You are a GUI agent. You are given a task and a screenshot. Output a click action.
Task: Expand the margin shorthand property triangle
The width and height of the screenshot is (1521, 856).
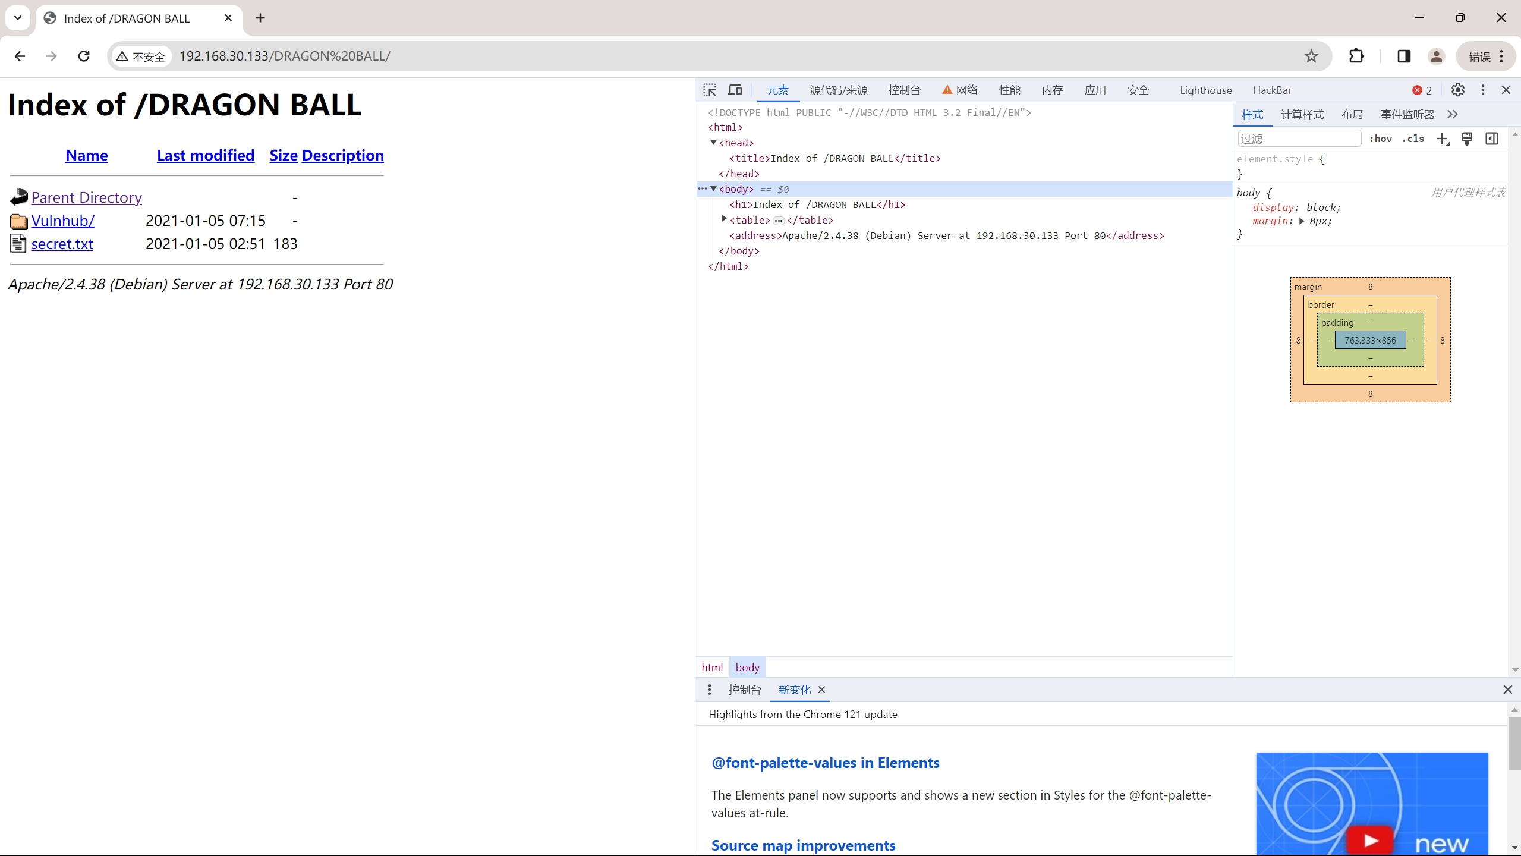click(1302, 221)
